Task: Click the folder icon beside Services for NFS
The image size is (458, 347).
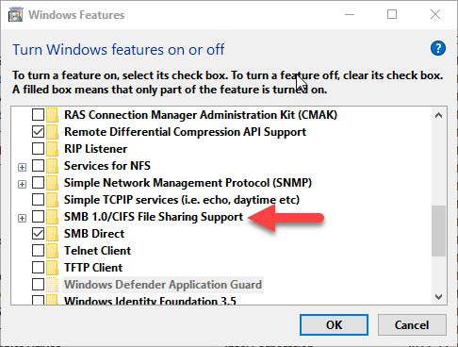Action: 52,166
